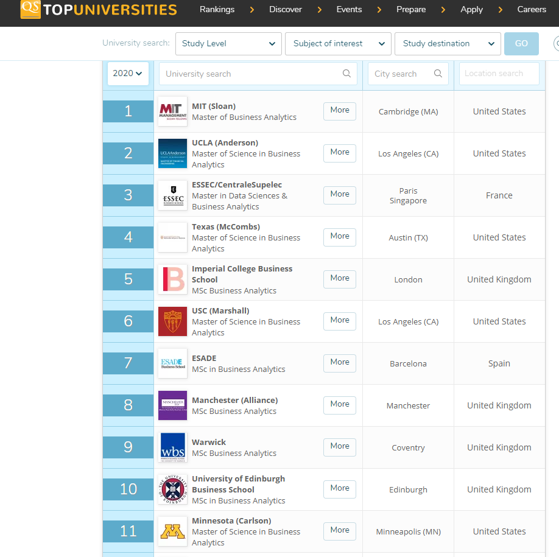Open the Warwick program link
559x557 pixels.
[x=208, y=442]
